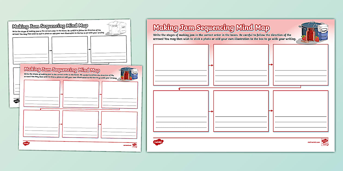Click the bottom-left box on the large worksheet
The width and height of the screenshot is (343, 171).
click(181, 111)
